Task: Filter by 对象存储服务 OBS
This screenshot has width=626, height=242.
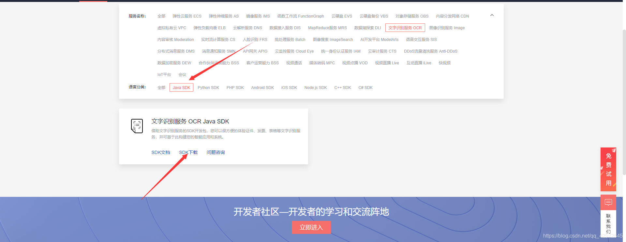Action: click(x=412, y=16)
